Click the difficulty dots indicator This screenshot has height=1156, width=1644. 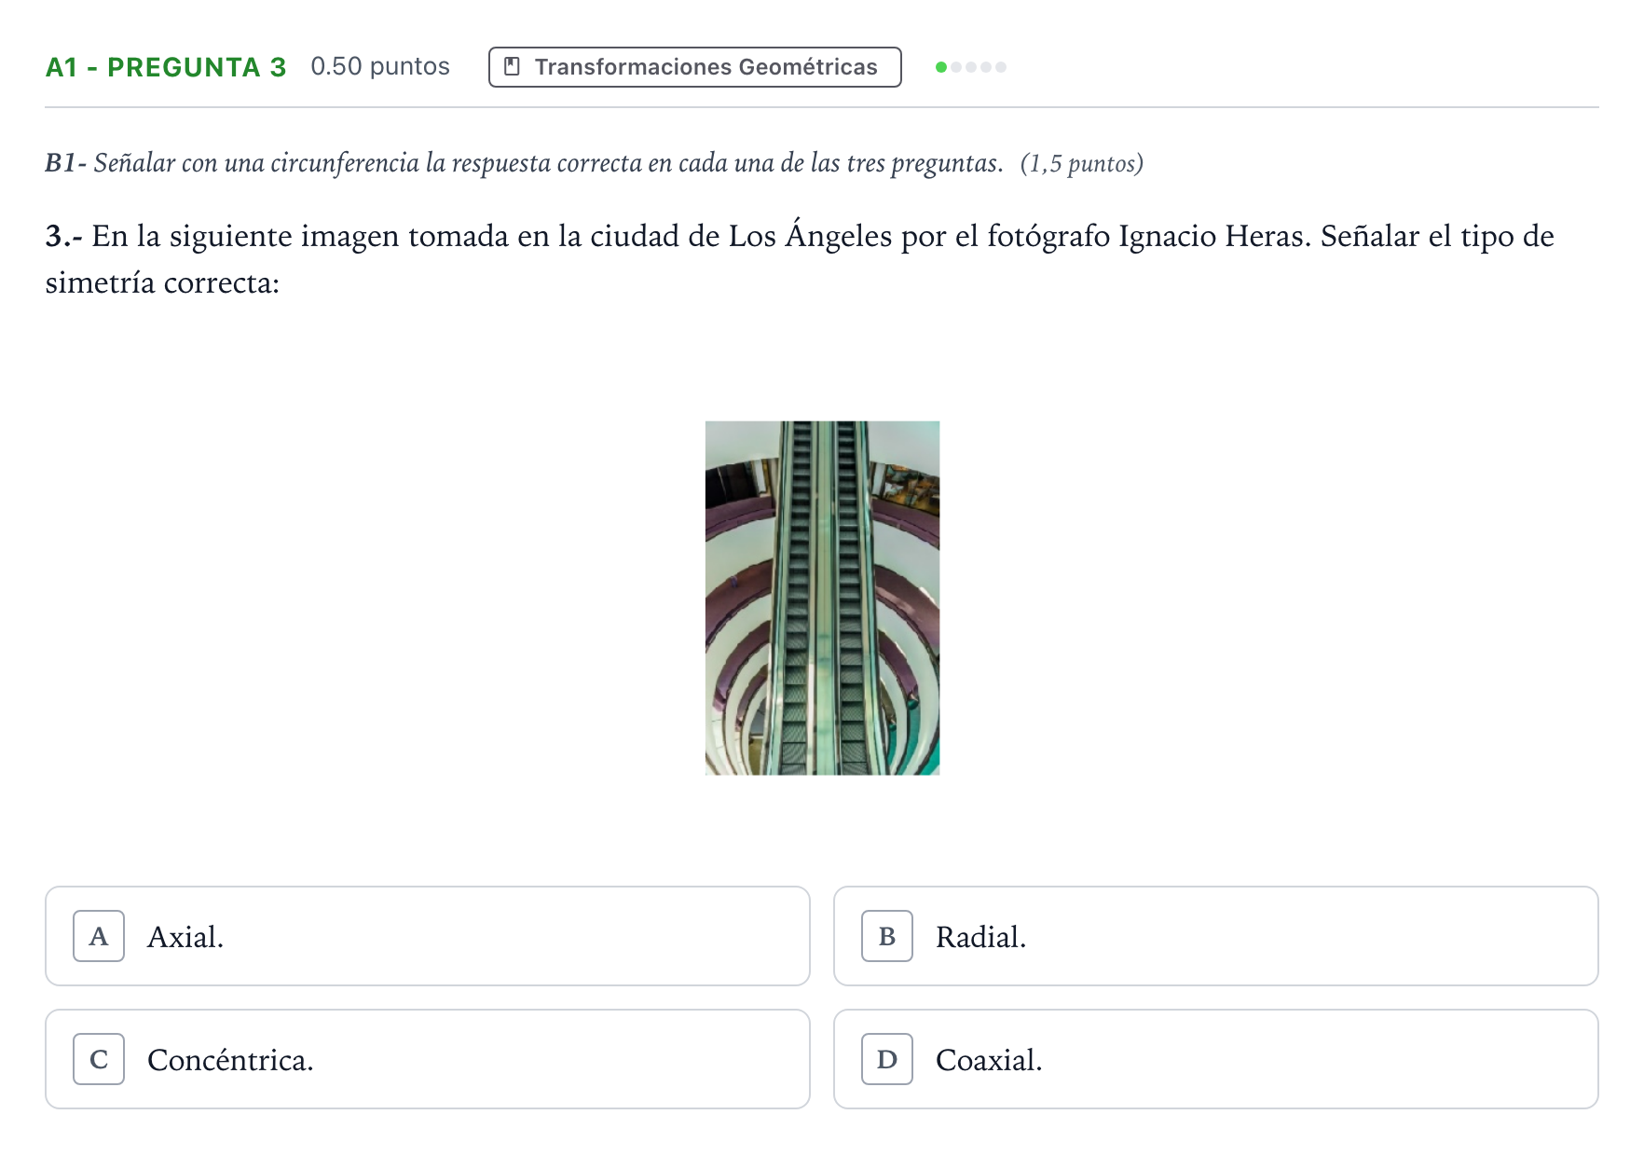tap(971, 67)
